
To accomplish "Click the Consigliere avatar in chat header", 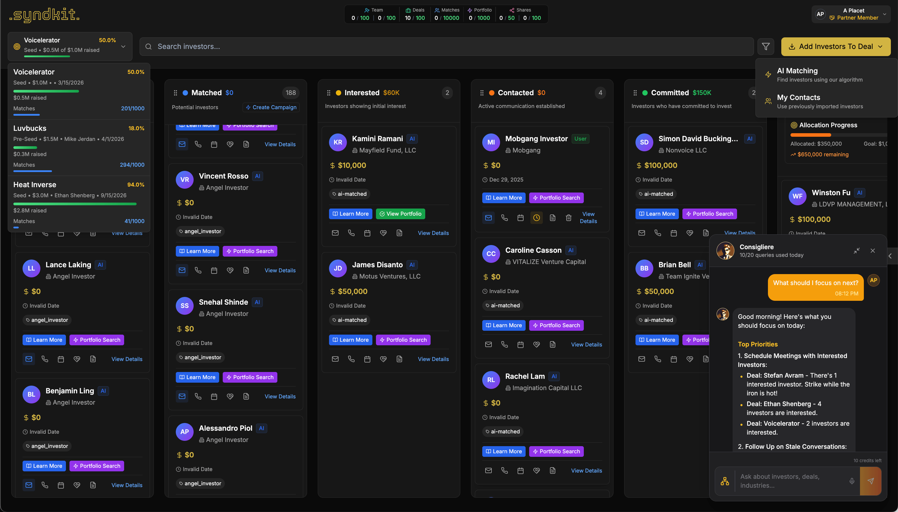I will coord(725,250).
